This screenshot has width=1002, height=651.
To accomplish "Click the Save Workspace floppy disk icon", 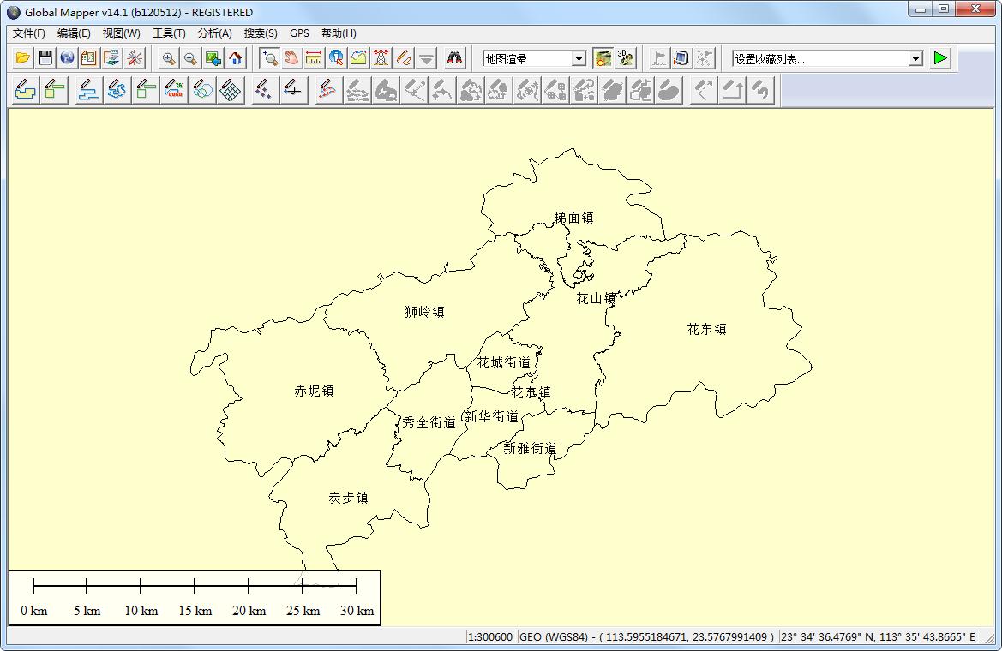I will 45,58.
